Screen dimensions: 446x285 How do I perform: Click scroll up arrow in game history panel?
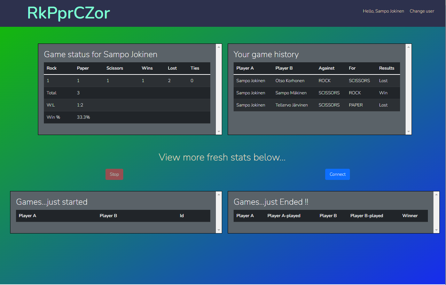coord(408,47)
